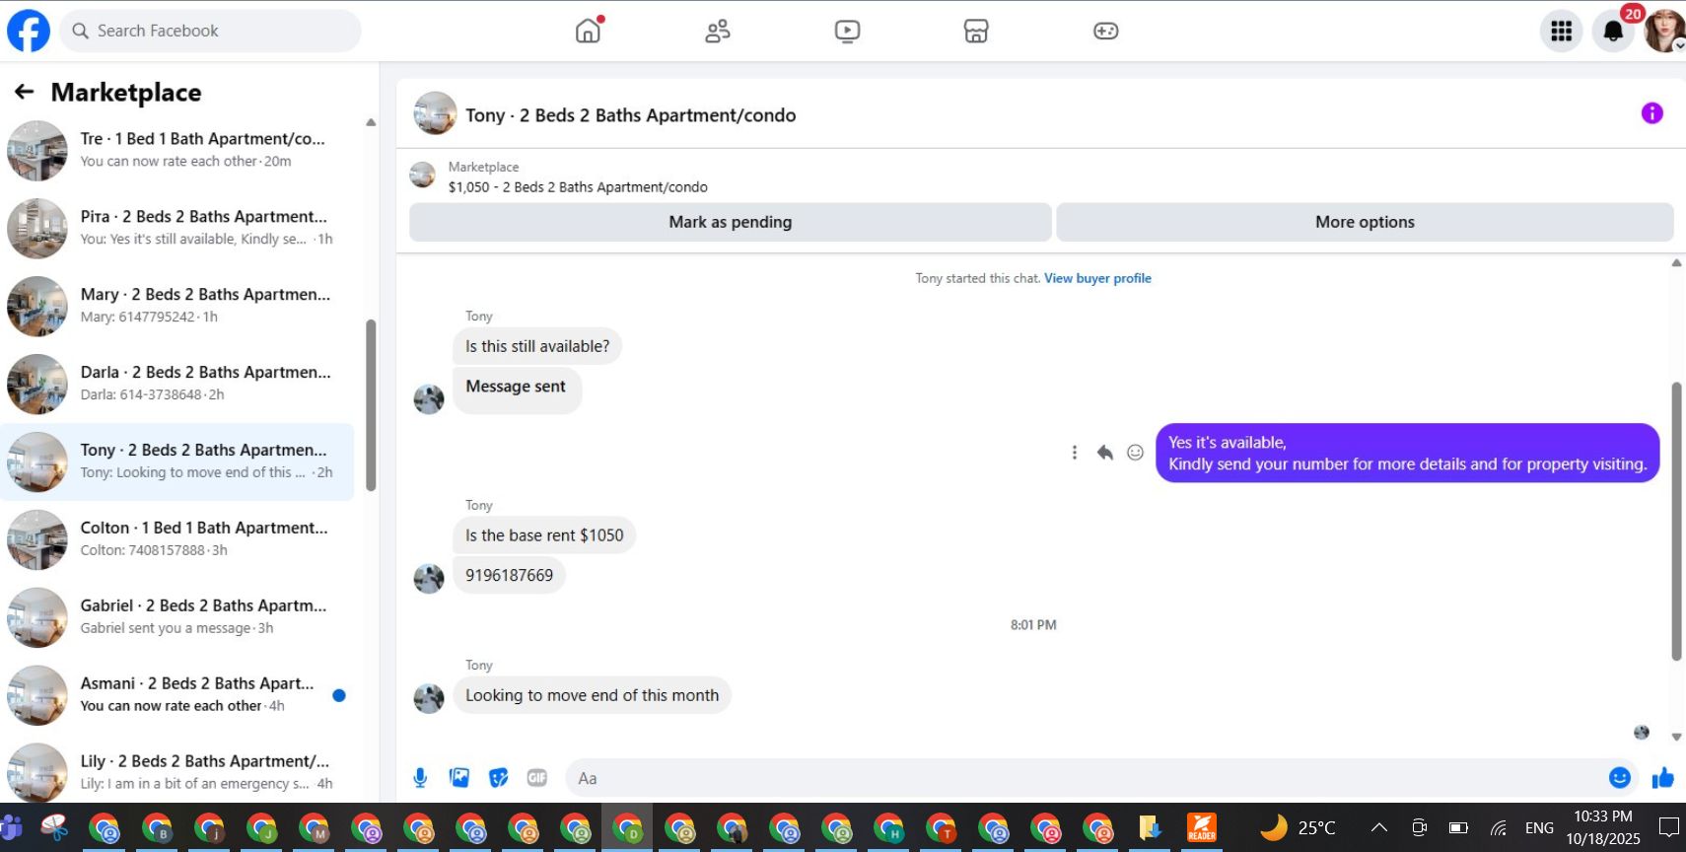Open the taskbar clock showing 10:33 PM
1686x852 pixels.
point(1603,827)
